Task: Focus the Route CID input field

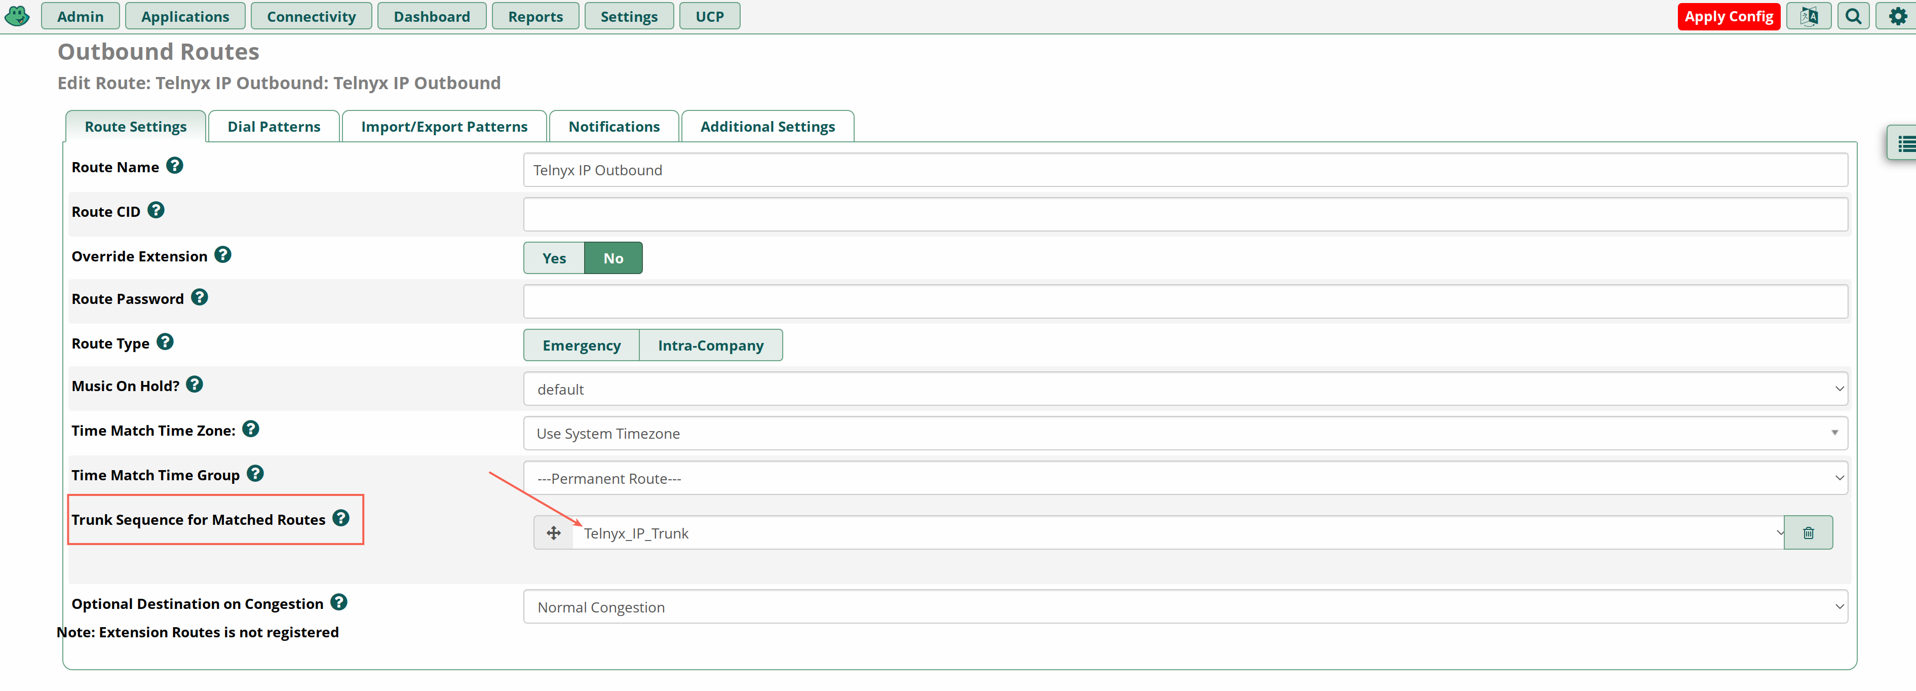Action: pyautogui.click(x=1185, y=214)
